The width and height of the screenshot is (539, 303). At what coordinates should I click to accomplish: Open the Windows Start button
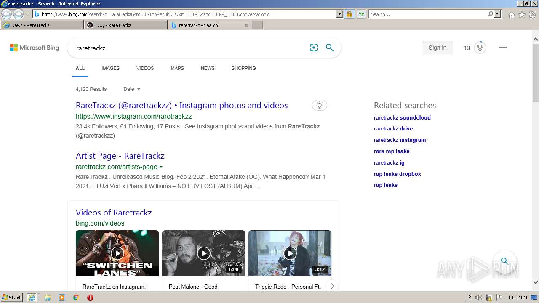[x=12, y=297]
